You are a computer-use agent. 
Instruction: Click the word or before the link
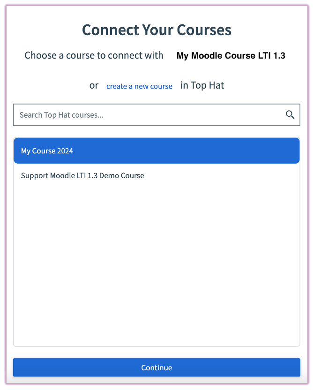click(94, 85)
